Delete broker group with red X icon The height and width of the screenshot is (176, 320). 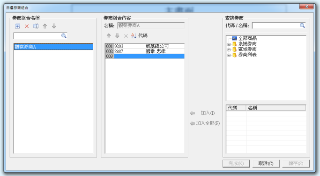pos(27,26)
